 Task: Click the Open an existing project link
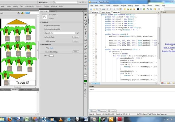tap(169, 48)
